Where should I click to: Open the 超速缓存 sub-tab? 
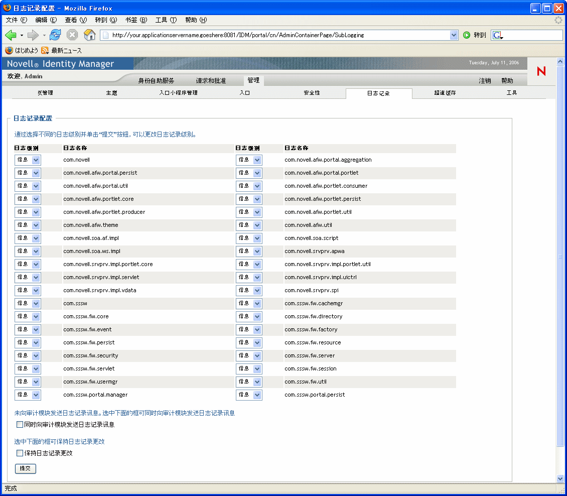click(445, 93)
